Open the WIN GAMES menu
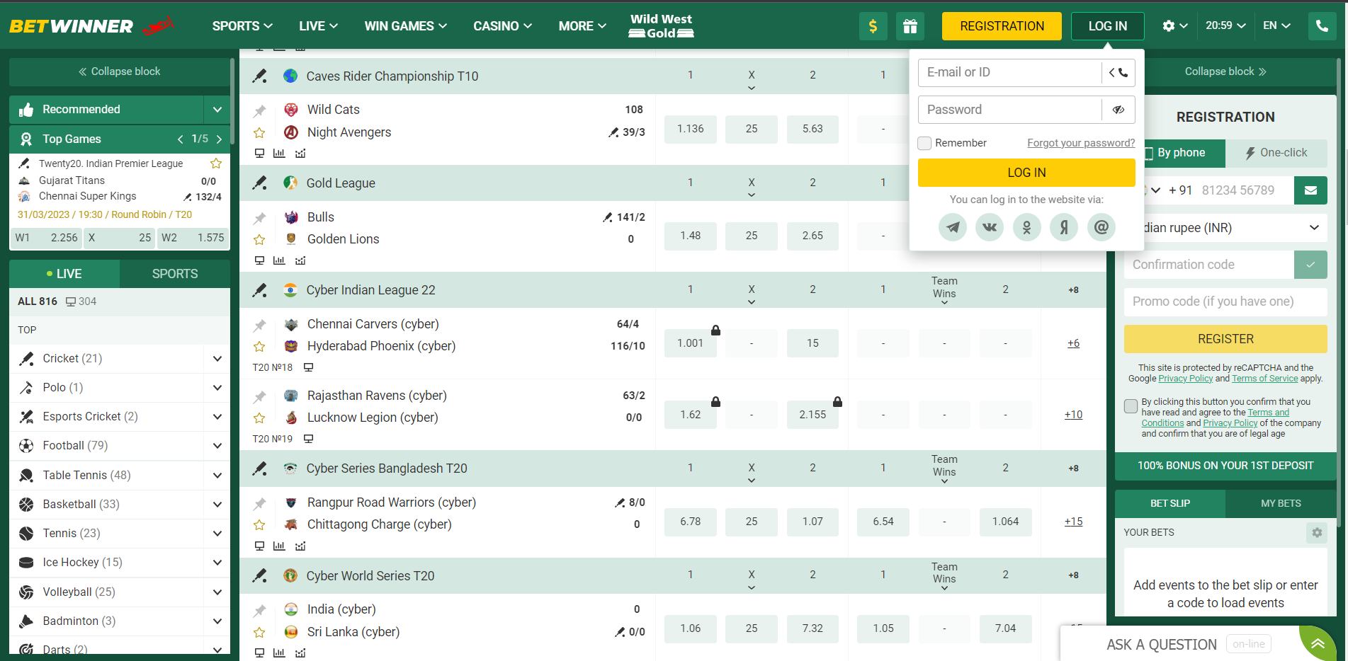 tap(406, 26)
